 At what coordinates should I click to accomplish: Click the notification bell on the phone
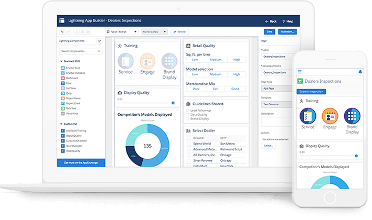(360, 72)
